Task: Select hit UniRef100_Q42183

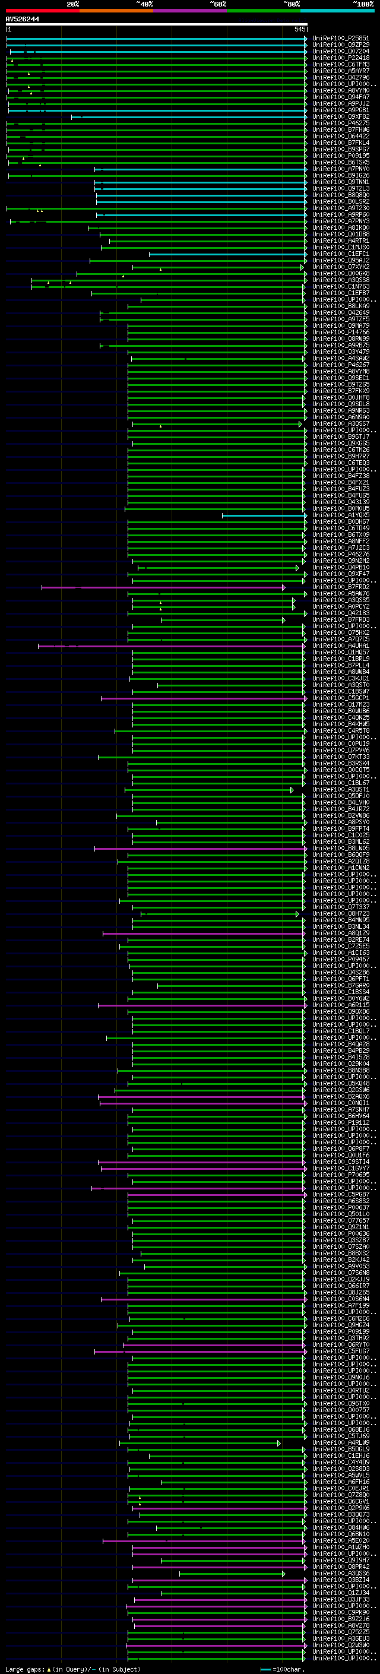Action: tap(340, 613)
